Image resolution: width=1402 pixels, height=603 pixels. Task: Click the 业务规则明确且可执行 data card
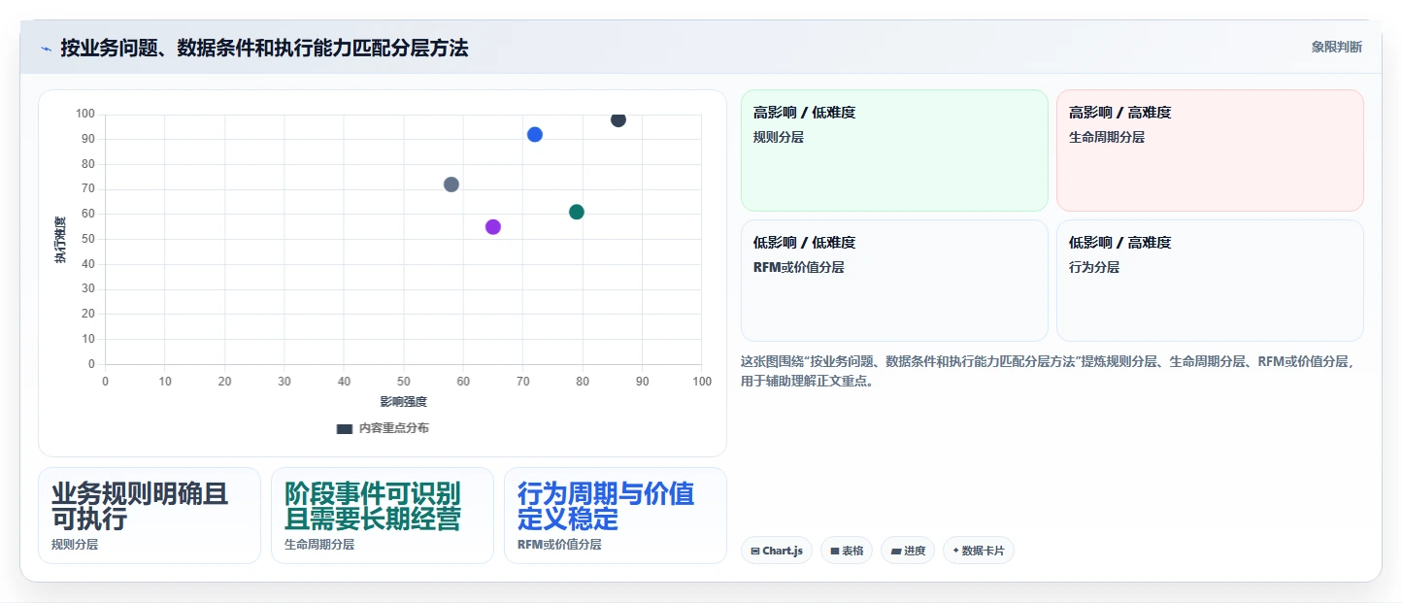(x=150, y=516)
